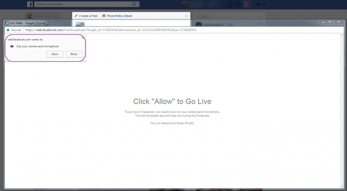Click the search magnifier icon in the Facebook header

(134, 4)
